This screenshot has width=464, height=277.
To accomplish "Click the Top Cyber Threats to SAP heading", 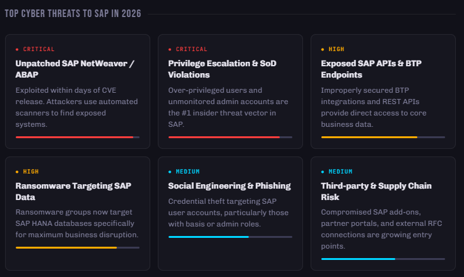I will tap(73, 14).
